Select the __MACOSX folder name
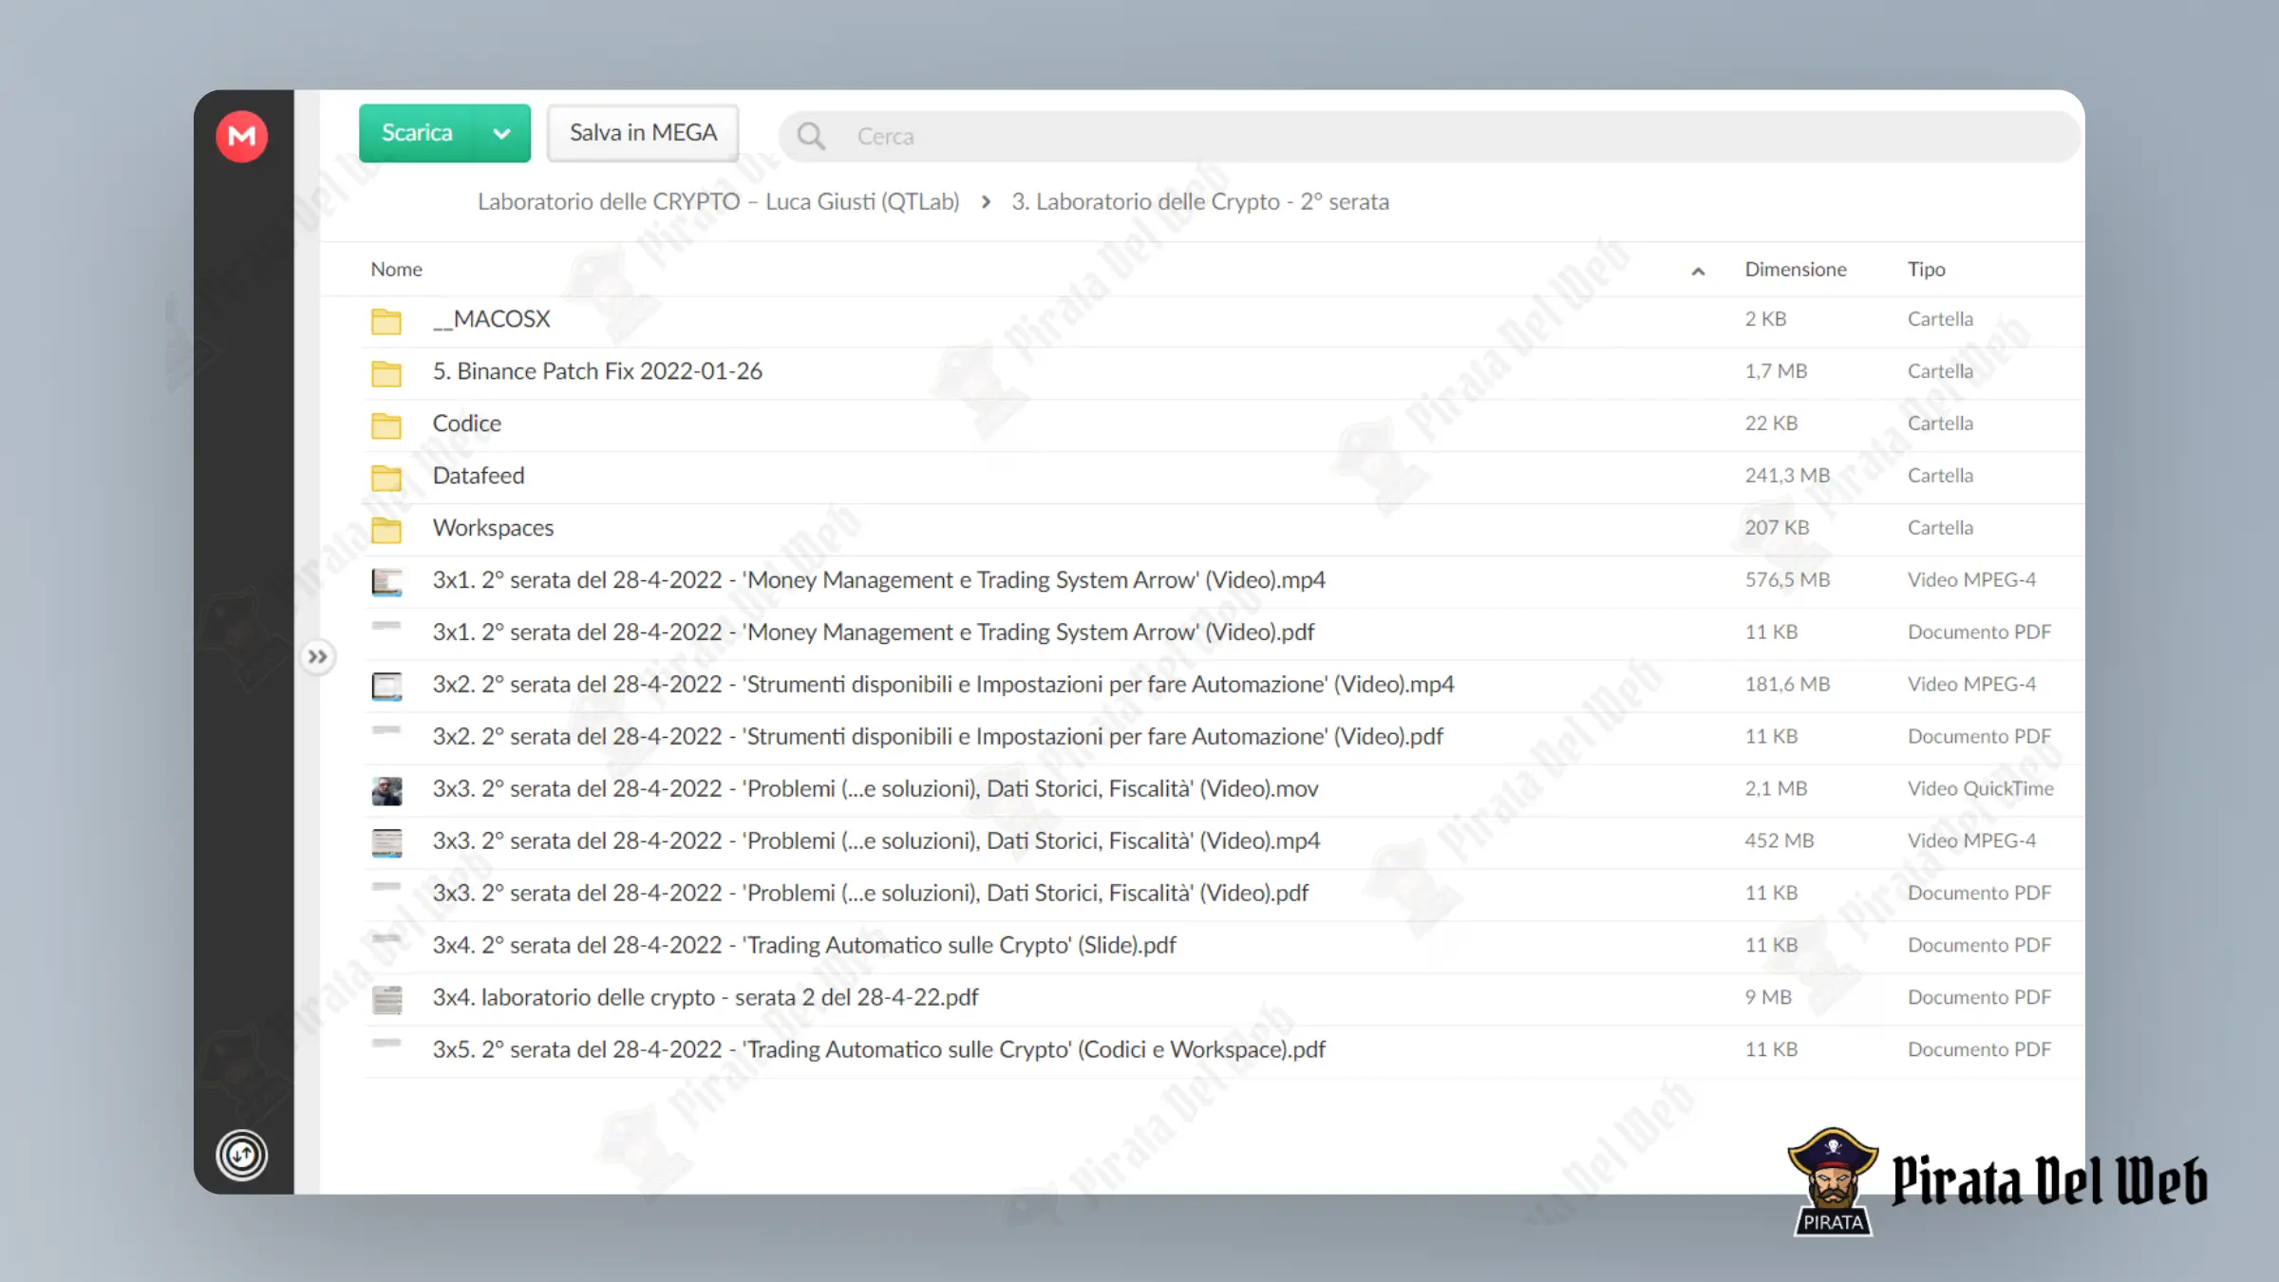2279x1282 pixels. (x=491, y=319)
